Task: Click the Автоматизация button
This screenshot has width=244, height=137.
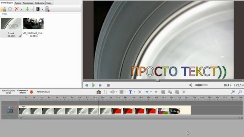Action: point(43,92)
